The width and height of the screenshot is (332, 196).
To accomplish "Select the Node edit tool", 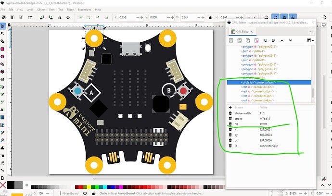I will pyautogui.click(x=2, y=34).
